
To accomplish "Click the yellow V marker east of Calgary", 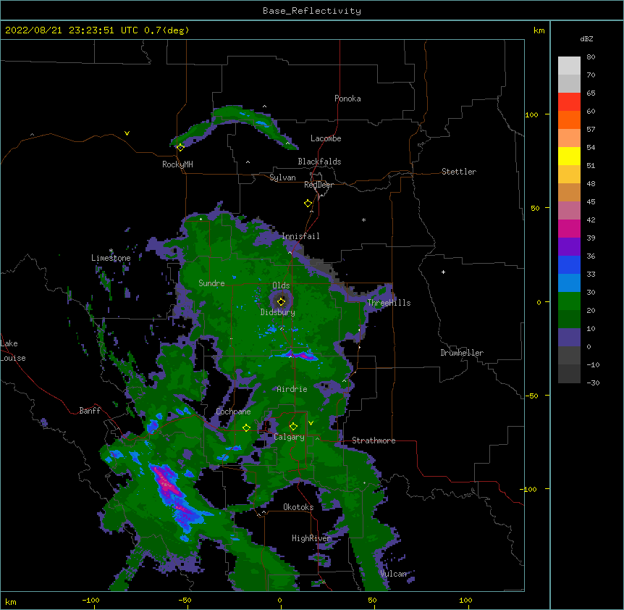I will 311,423.
